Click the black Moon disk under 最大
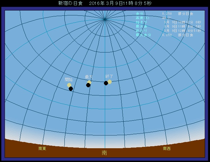This screenshot has height=162, width=210. pos(88,85)
